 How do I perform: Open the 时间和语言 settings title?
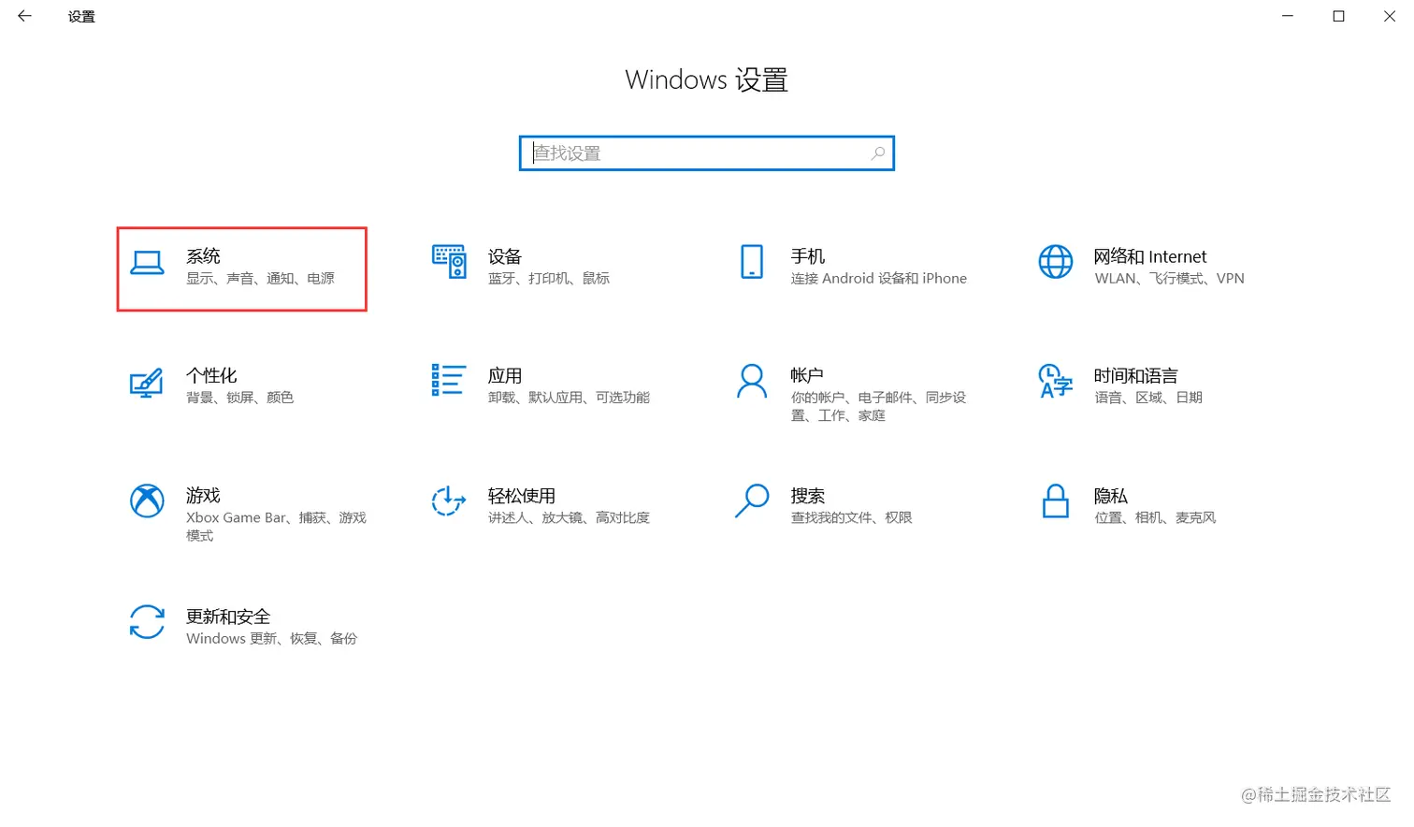1135,376
